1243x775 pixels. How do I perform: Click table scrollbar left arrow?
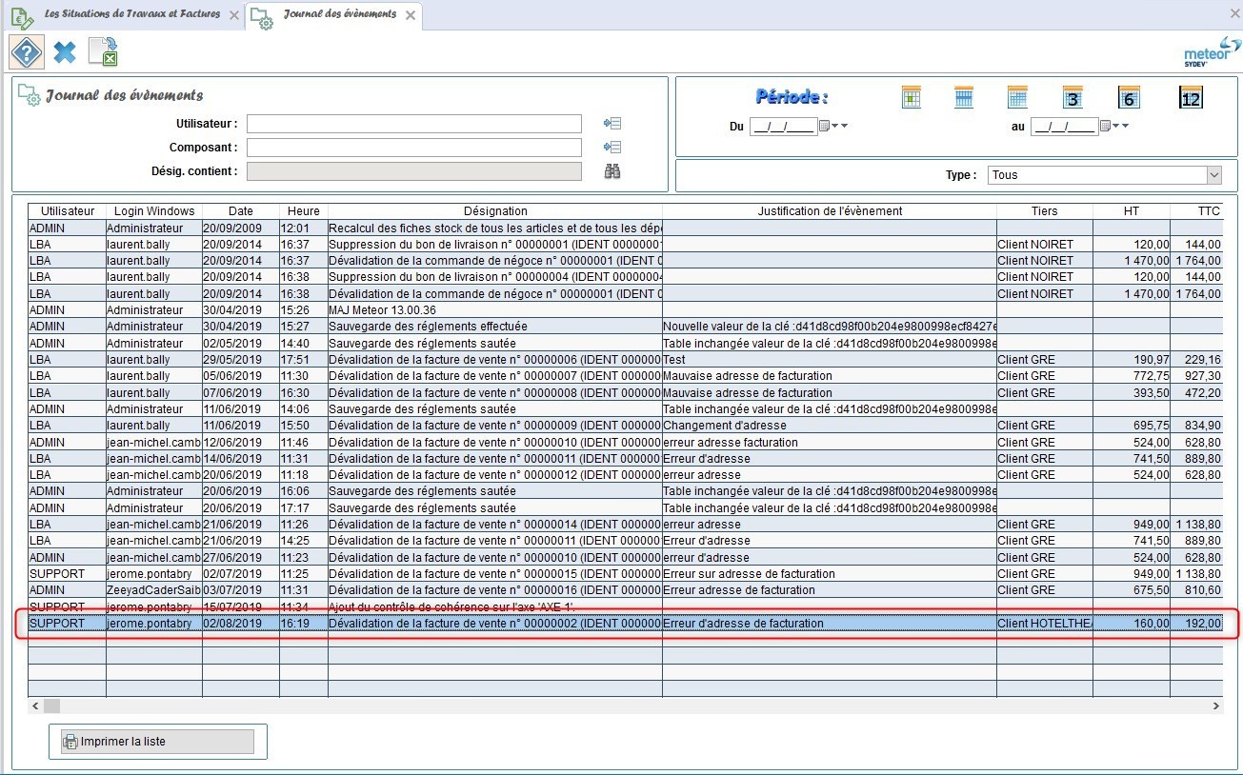coord(35,706)
